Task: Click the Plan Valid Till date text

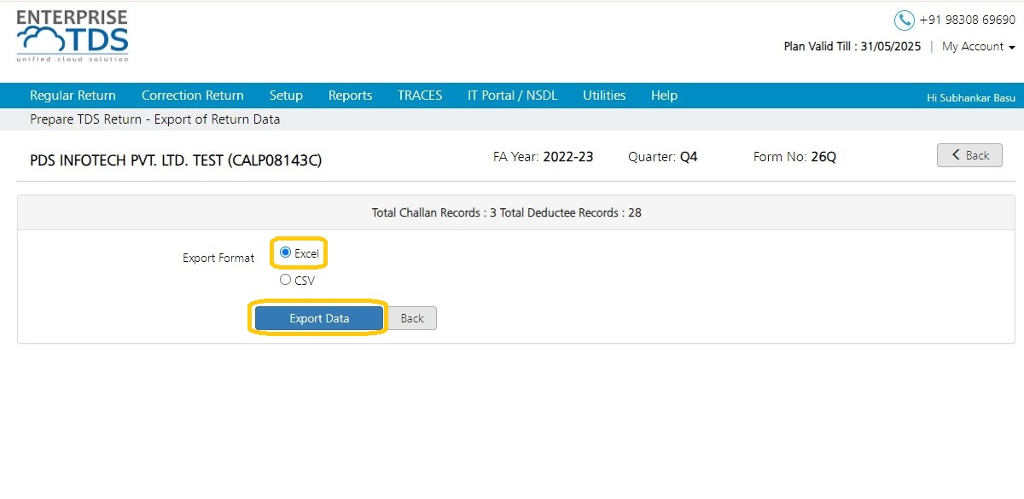Action: click(852, 47)
